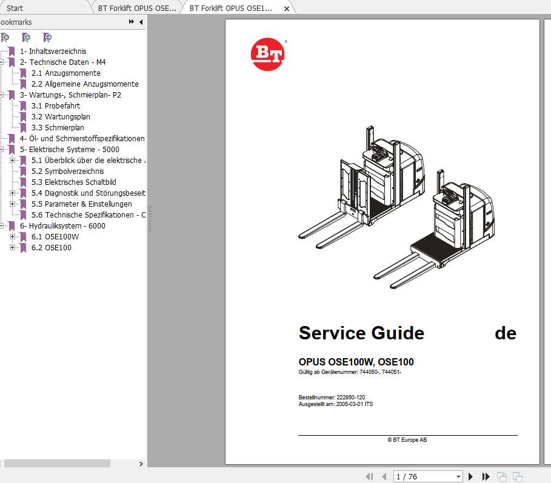Click the next view icon near the page counter

(516, 476)
